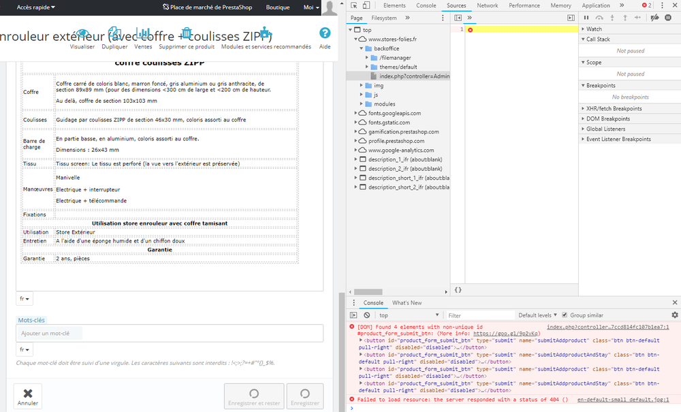
Task: Clear the console
Action: (367, 315)
